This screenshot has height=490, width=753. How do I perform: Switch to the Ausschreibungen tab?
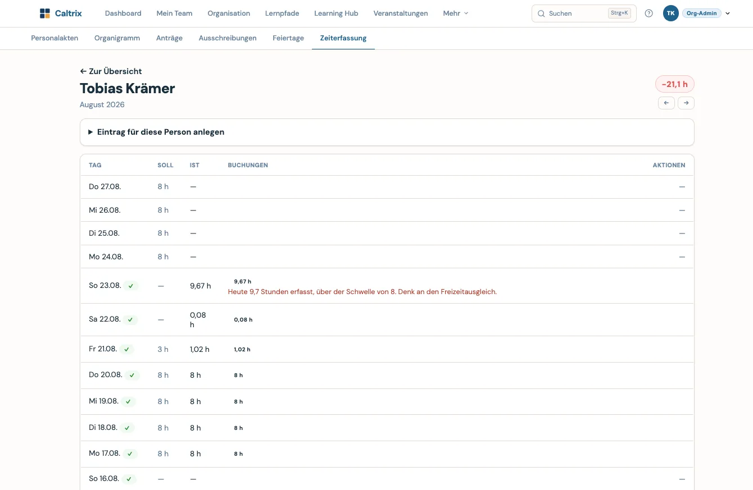click(228, 38)
